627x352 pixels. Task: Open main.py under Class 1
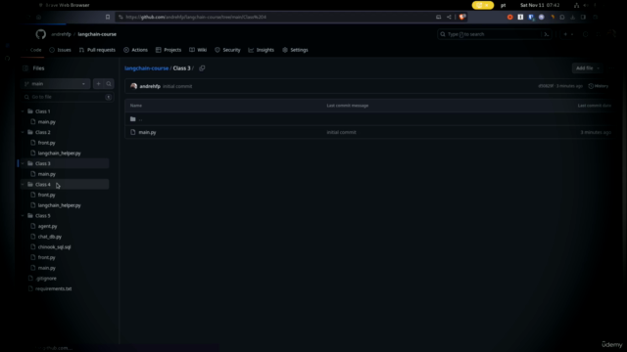[47, 121]
